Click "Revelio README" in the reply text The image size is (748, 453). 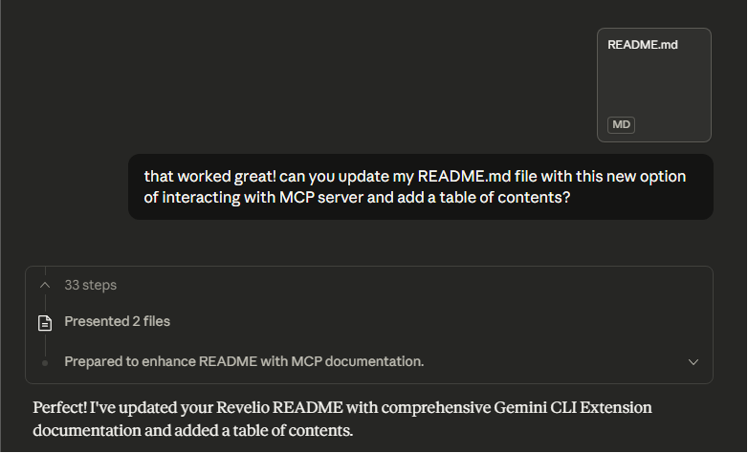pyautogui.click(x=277, y=408)
